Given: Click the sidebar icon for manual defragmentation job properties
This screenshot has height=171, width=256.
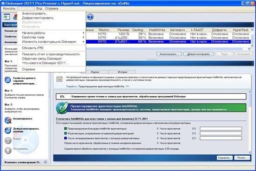Looking at the screenshot, I should click(7, 80).
